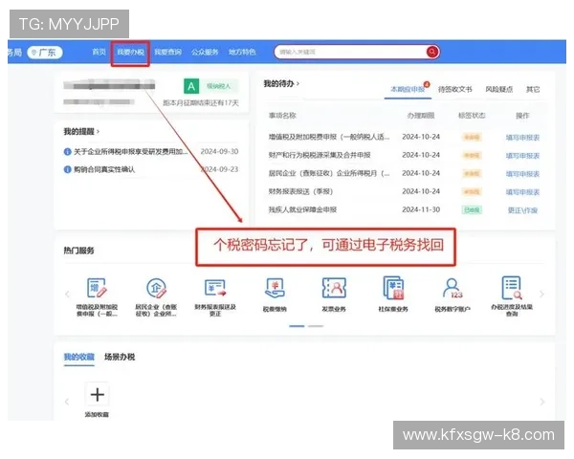Open reminder 关于企业所得税申报享受研发费用加...
This screenshot has height=459, width=574.
131,151
